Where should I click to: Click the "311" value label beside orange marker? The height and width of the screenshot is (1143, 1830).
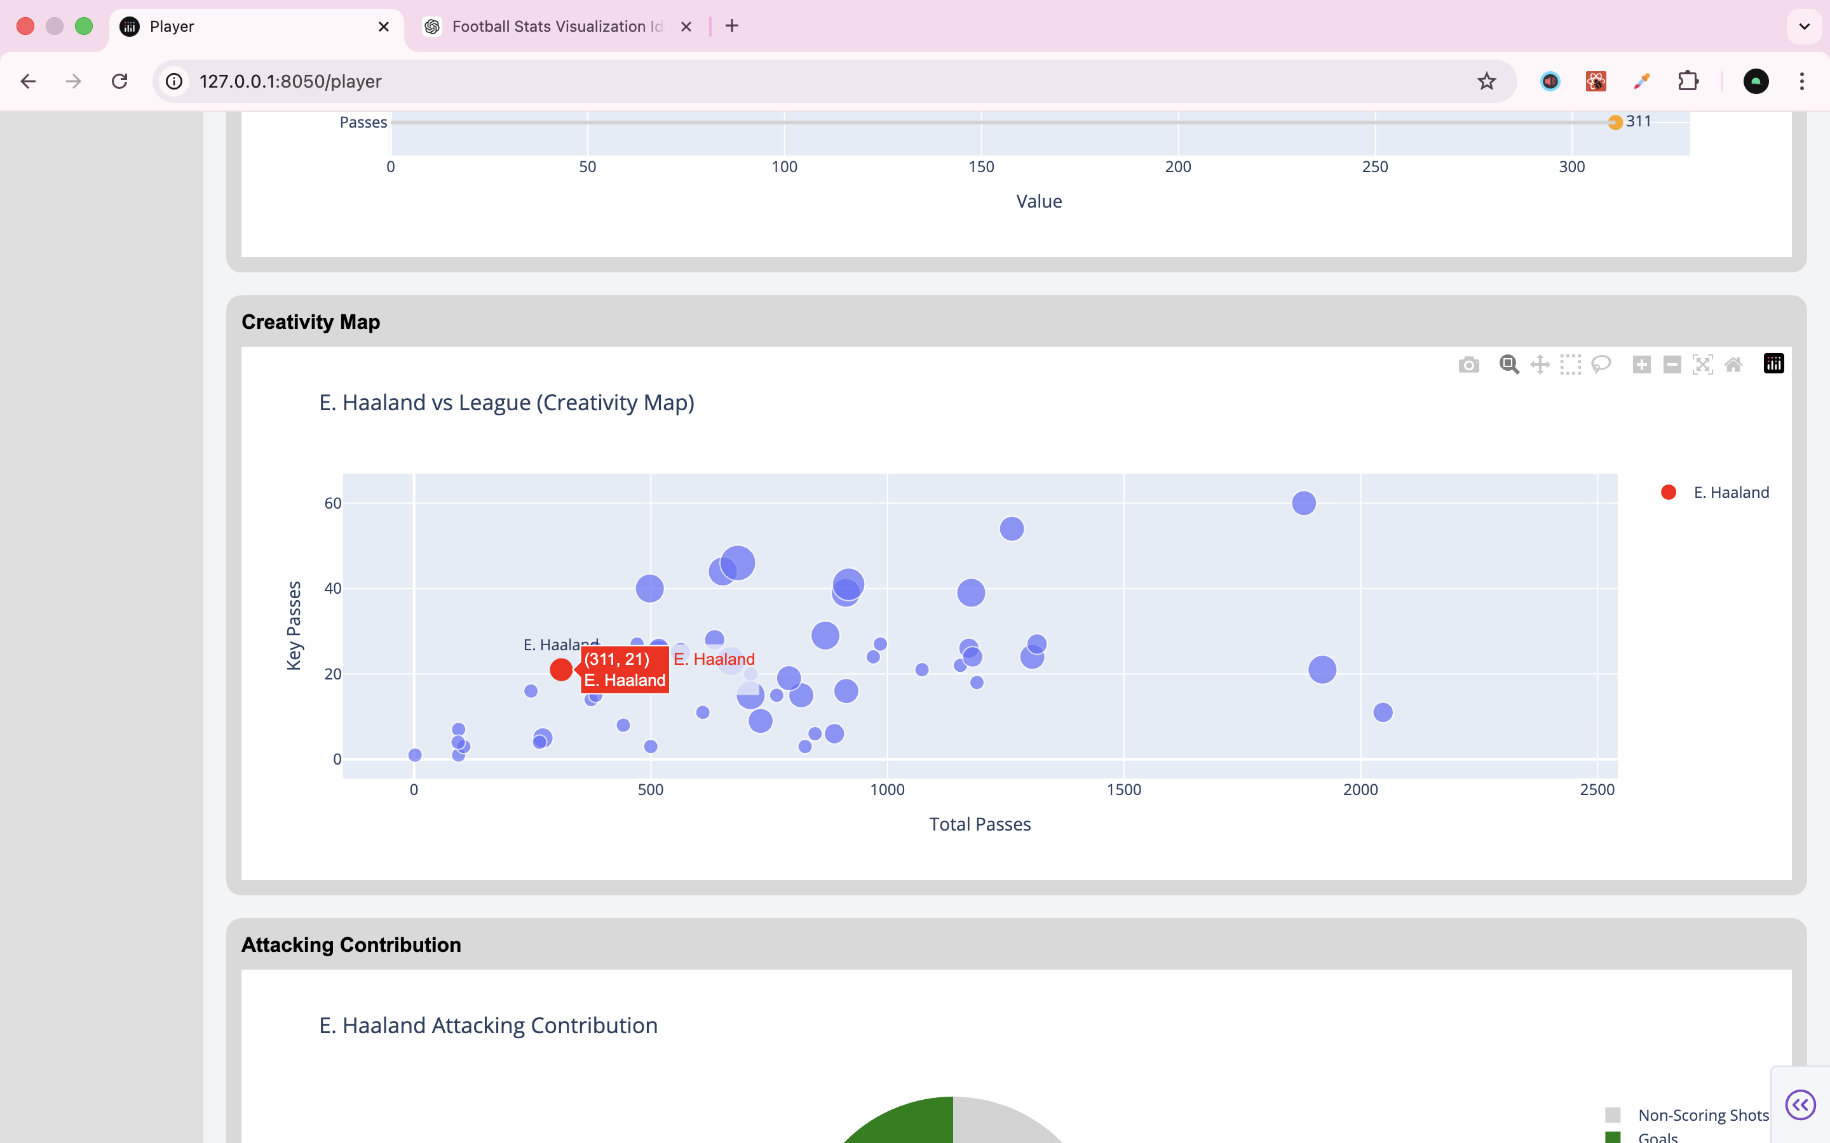(x=1639, y=121)
